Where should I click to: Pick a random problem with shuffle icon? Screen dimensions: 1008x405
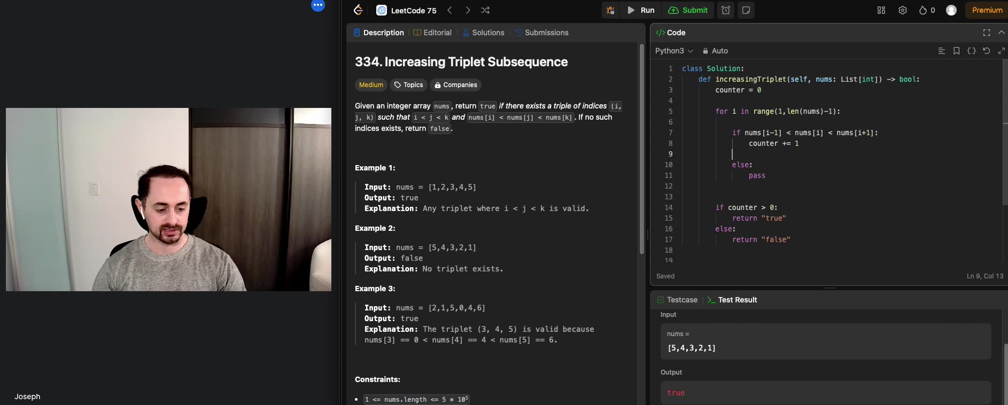(485, 10)
